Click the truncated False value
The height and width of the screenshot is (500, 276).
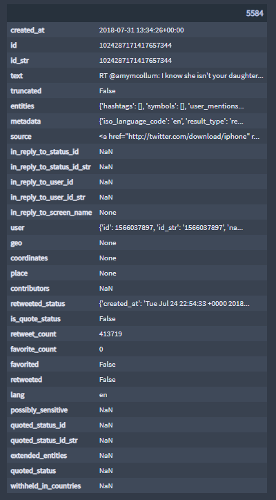(108, 91)
